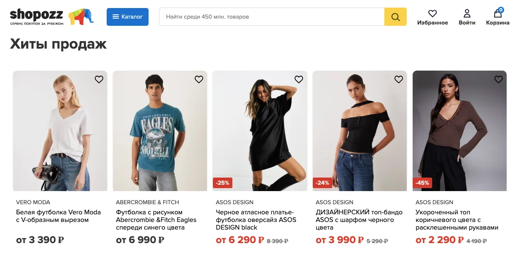The width and height of the screenshot is (524, 271).
Task: Add black satin dress to favorites
Action: 299,79
